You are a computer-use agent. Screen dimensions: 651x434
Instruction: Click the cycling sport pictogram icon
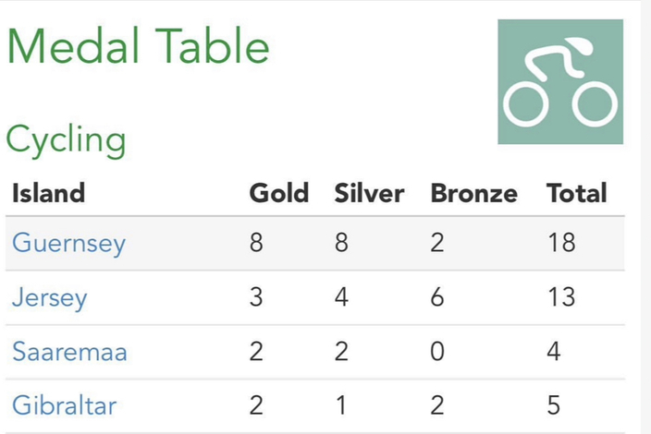560,81
